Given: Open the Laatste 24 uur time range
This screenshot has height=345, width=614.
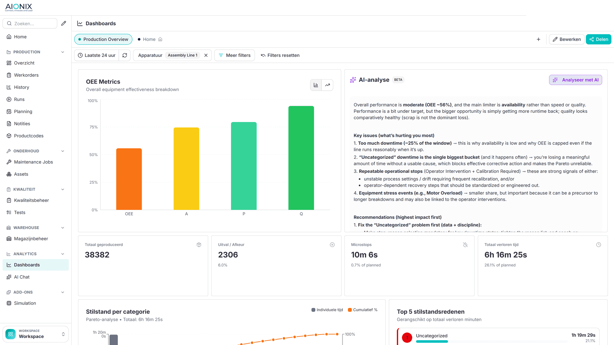Looking at the screenshot, I should tap(97, 55).
